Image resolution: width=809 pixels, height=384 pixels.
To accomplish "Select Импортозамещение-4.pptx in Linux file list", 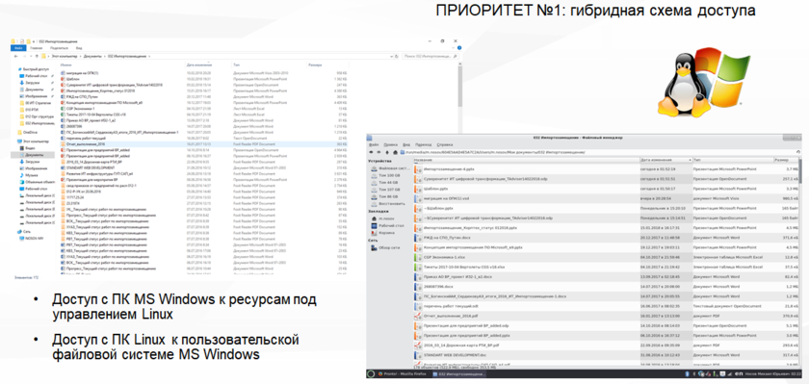I will coord(449,169).
